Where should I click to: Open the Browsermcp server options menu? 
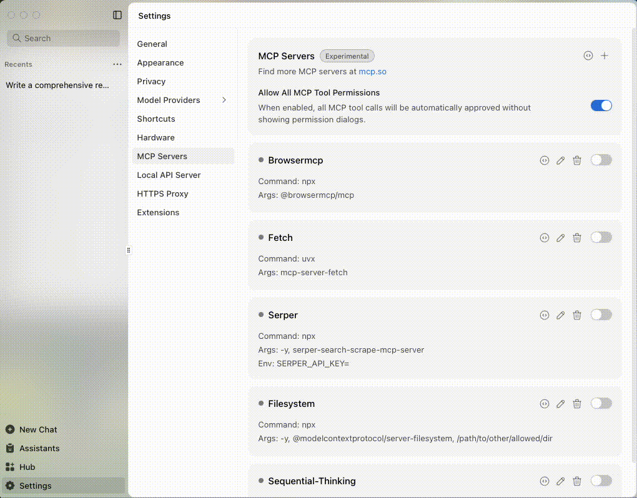[544, 160]
